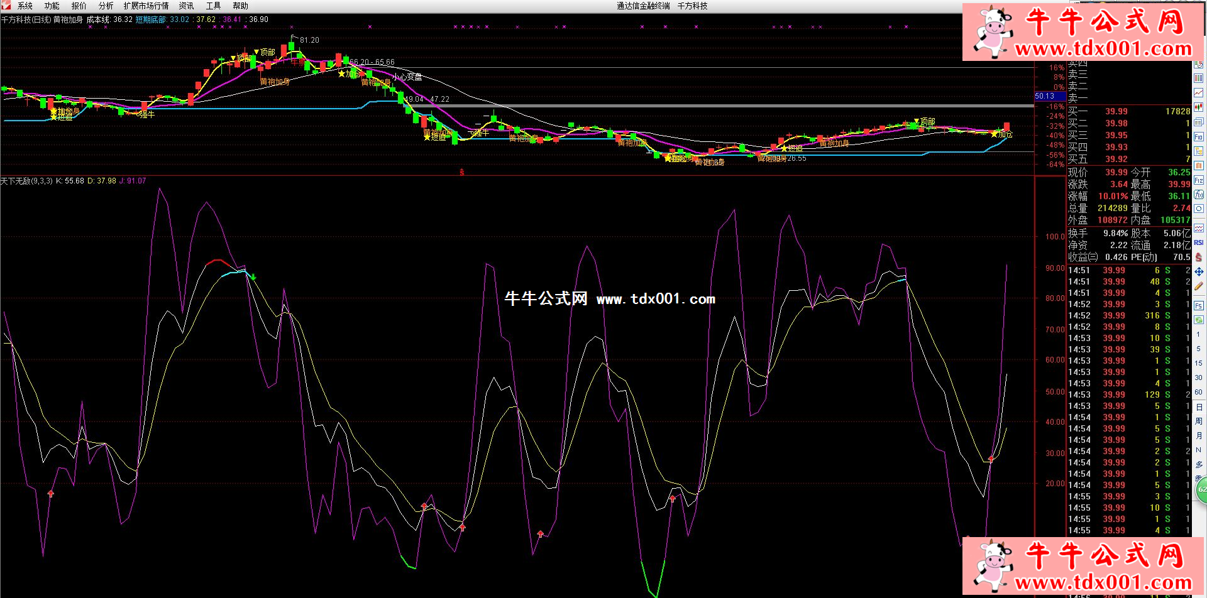This screenshot has height=598, width=1207.
Task: Open the 扩展市场行情 menu
Action: (146, 6)
